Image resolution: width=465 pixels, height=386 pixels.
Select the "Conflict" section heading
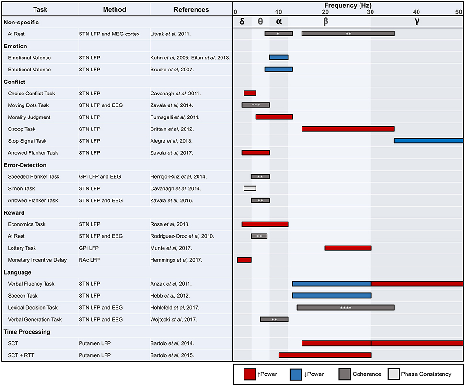pos(14,82)
